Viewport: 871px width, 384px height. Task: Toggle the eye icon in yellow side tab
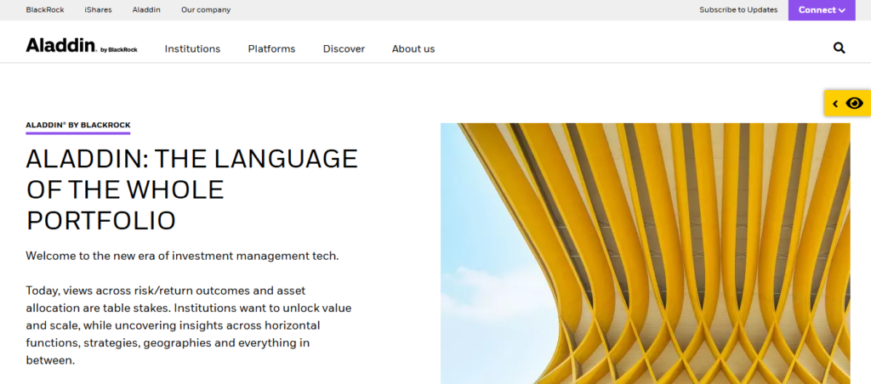(855, 104)
